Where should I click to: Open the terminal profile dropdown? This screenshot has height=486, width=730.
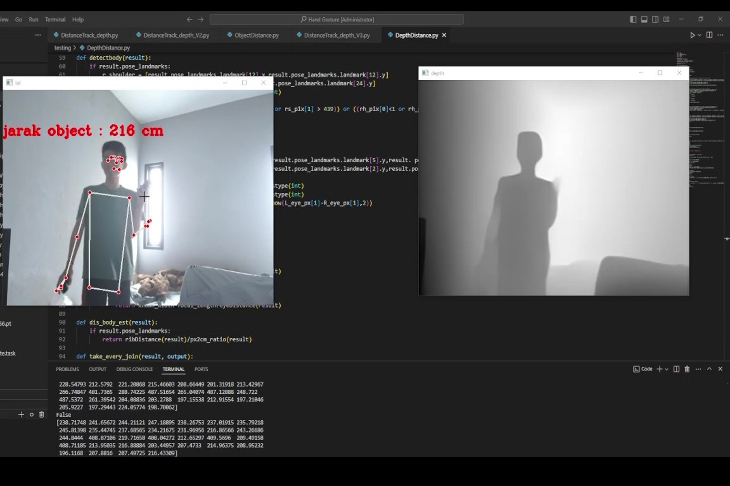[x=666, y=369]
